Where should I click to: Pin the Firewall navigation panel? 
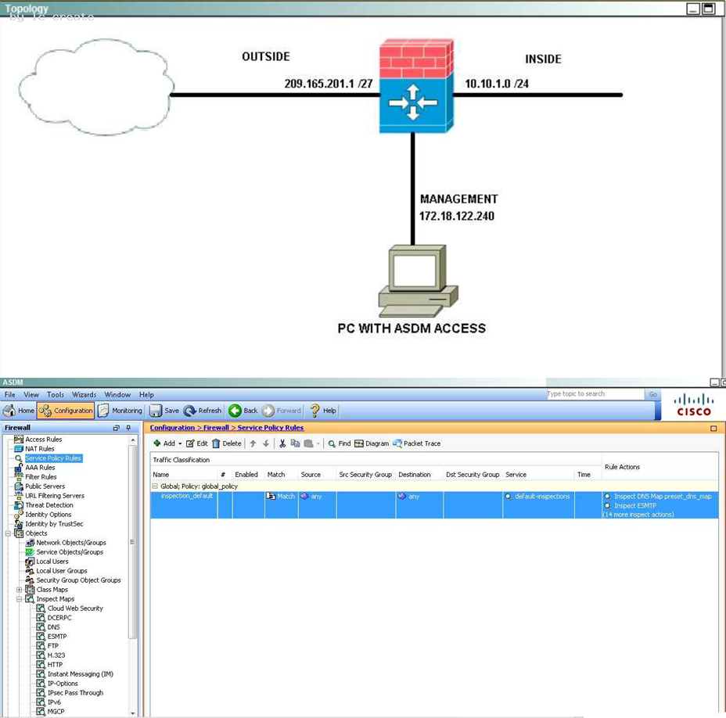(128, 428)
